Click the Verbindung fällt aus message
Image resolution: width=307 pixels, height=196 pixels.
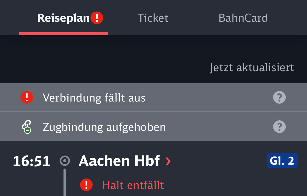pos(94,98)
